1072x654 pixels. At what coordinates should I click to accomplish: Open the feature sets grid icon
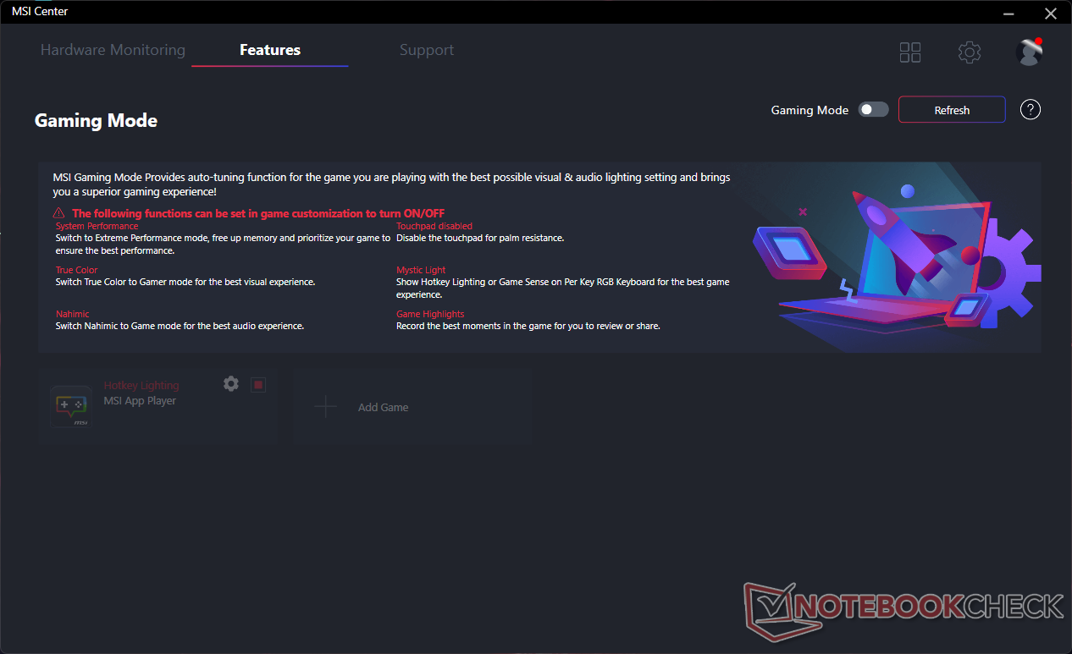910,52
